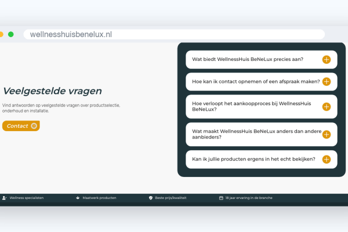Viewport: 348px width, 232px height.
Task: Expand plus icon for 'Hoe kan ik contact opnemen'
Action: pos(326,81)
